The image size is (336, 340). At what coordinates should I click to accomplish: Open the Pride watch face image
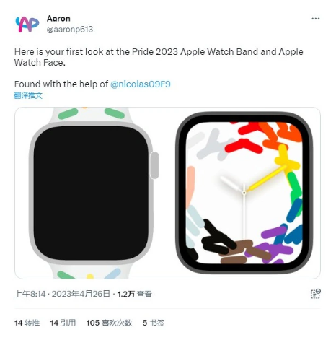point(244,193)
